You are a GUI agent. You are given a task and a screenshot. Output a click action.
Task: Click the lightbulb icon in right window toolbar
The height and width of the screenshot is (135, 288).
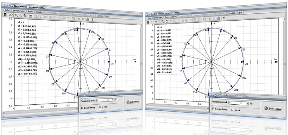(224, 18)
